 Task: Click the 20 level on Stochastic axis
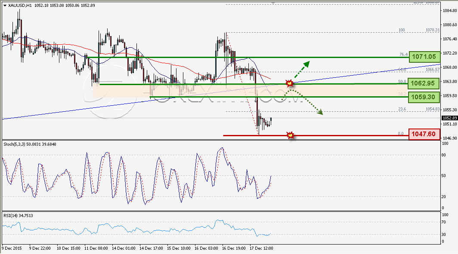[x=444, y=196]
